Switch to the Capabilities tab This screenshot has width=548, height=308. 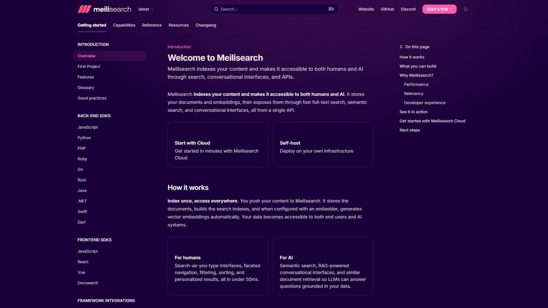[124, 25]
